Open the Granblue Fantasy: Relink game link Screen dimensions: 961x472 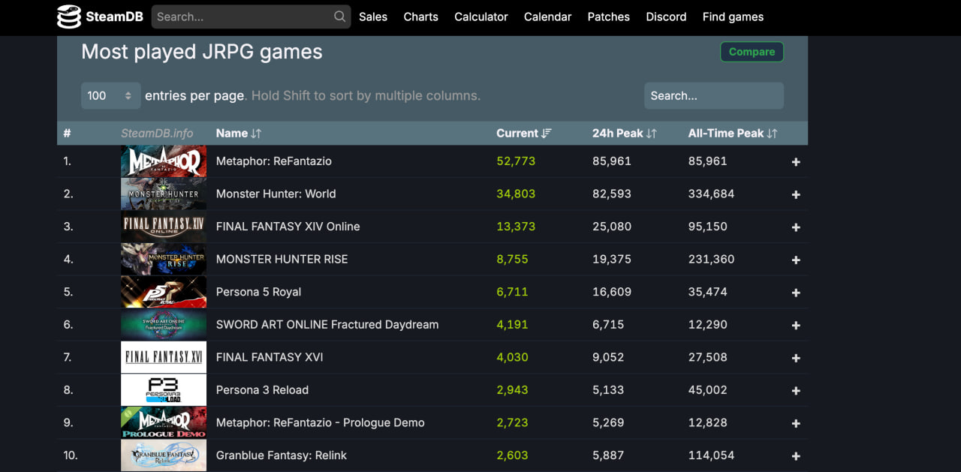[x=282, y=455]
